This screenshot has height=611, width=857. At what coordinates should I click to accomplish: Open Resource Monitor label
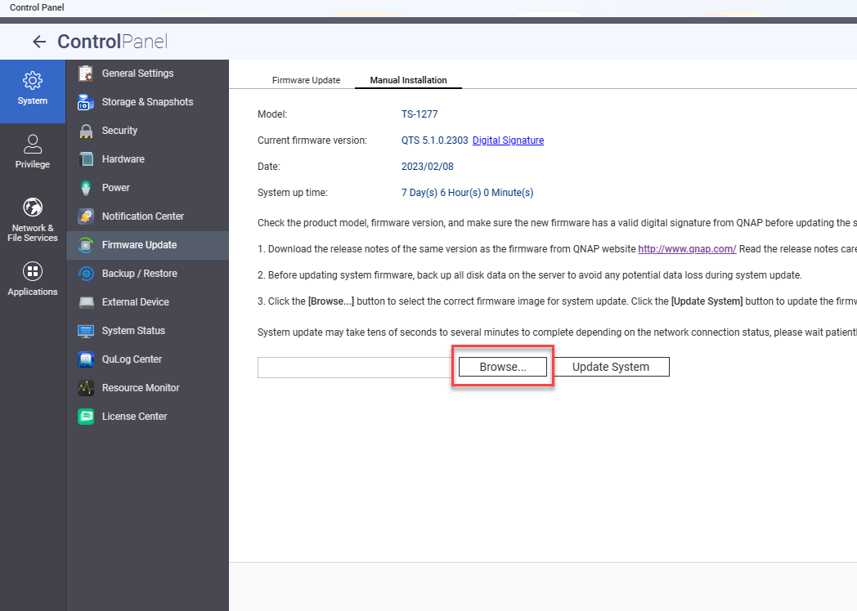[x=141, y=388]
